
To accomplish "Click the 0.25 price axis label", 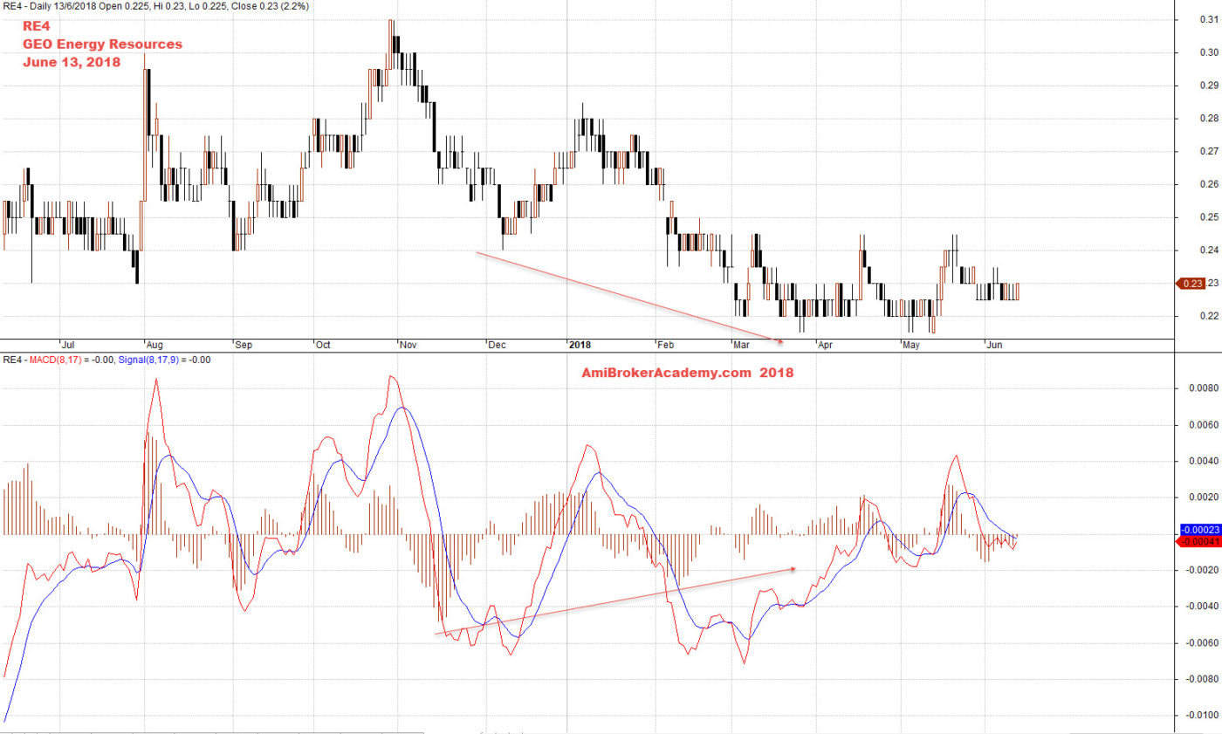I will 1207,217.
